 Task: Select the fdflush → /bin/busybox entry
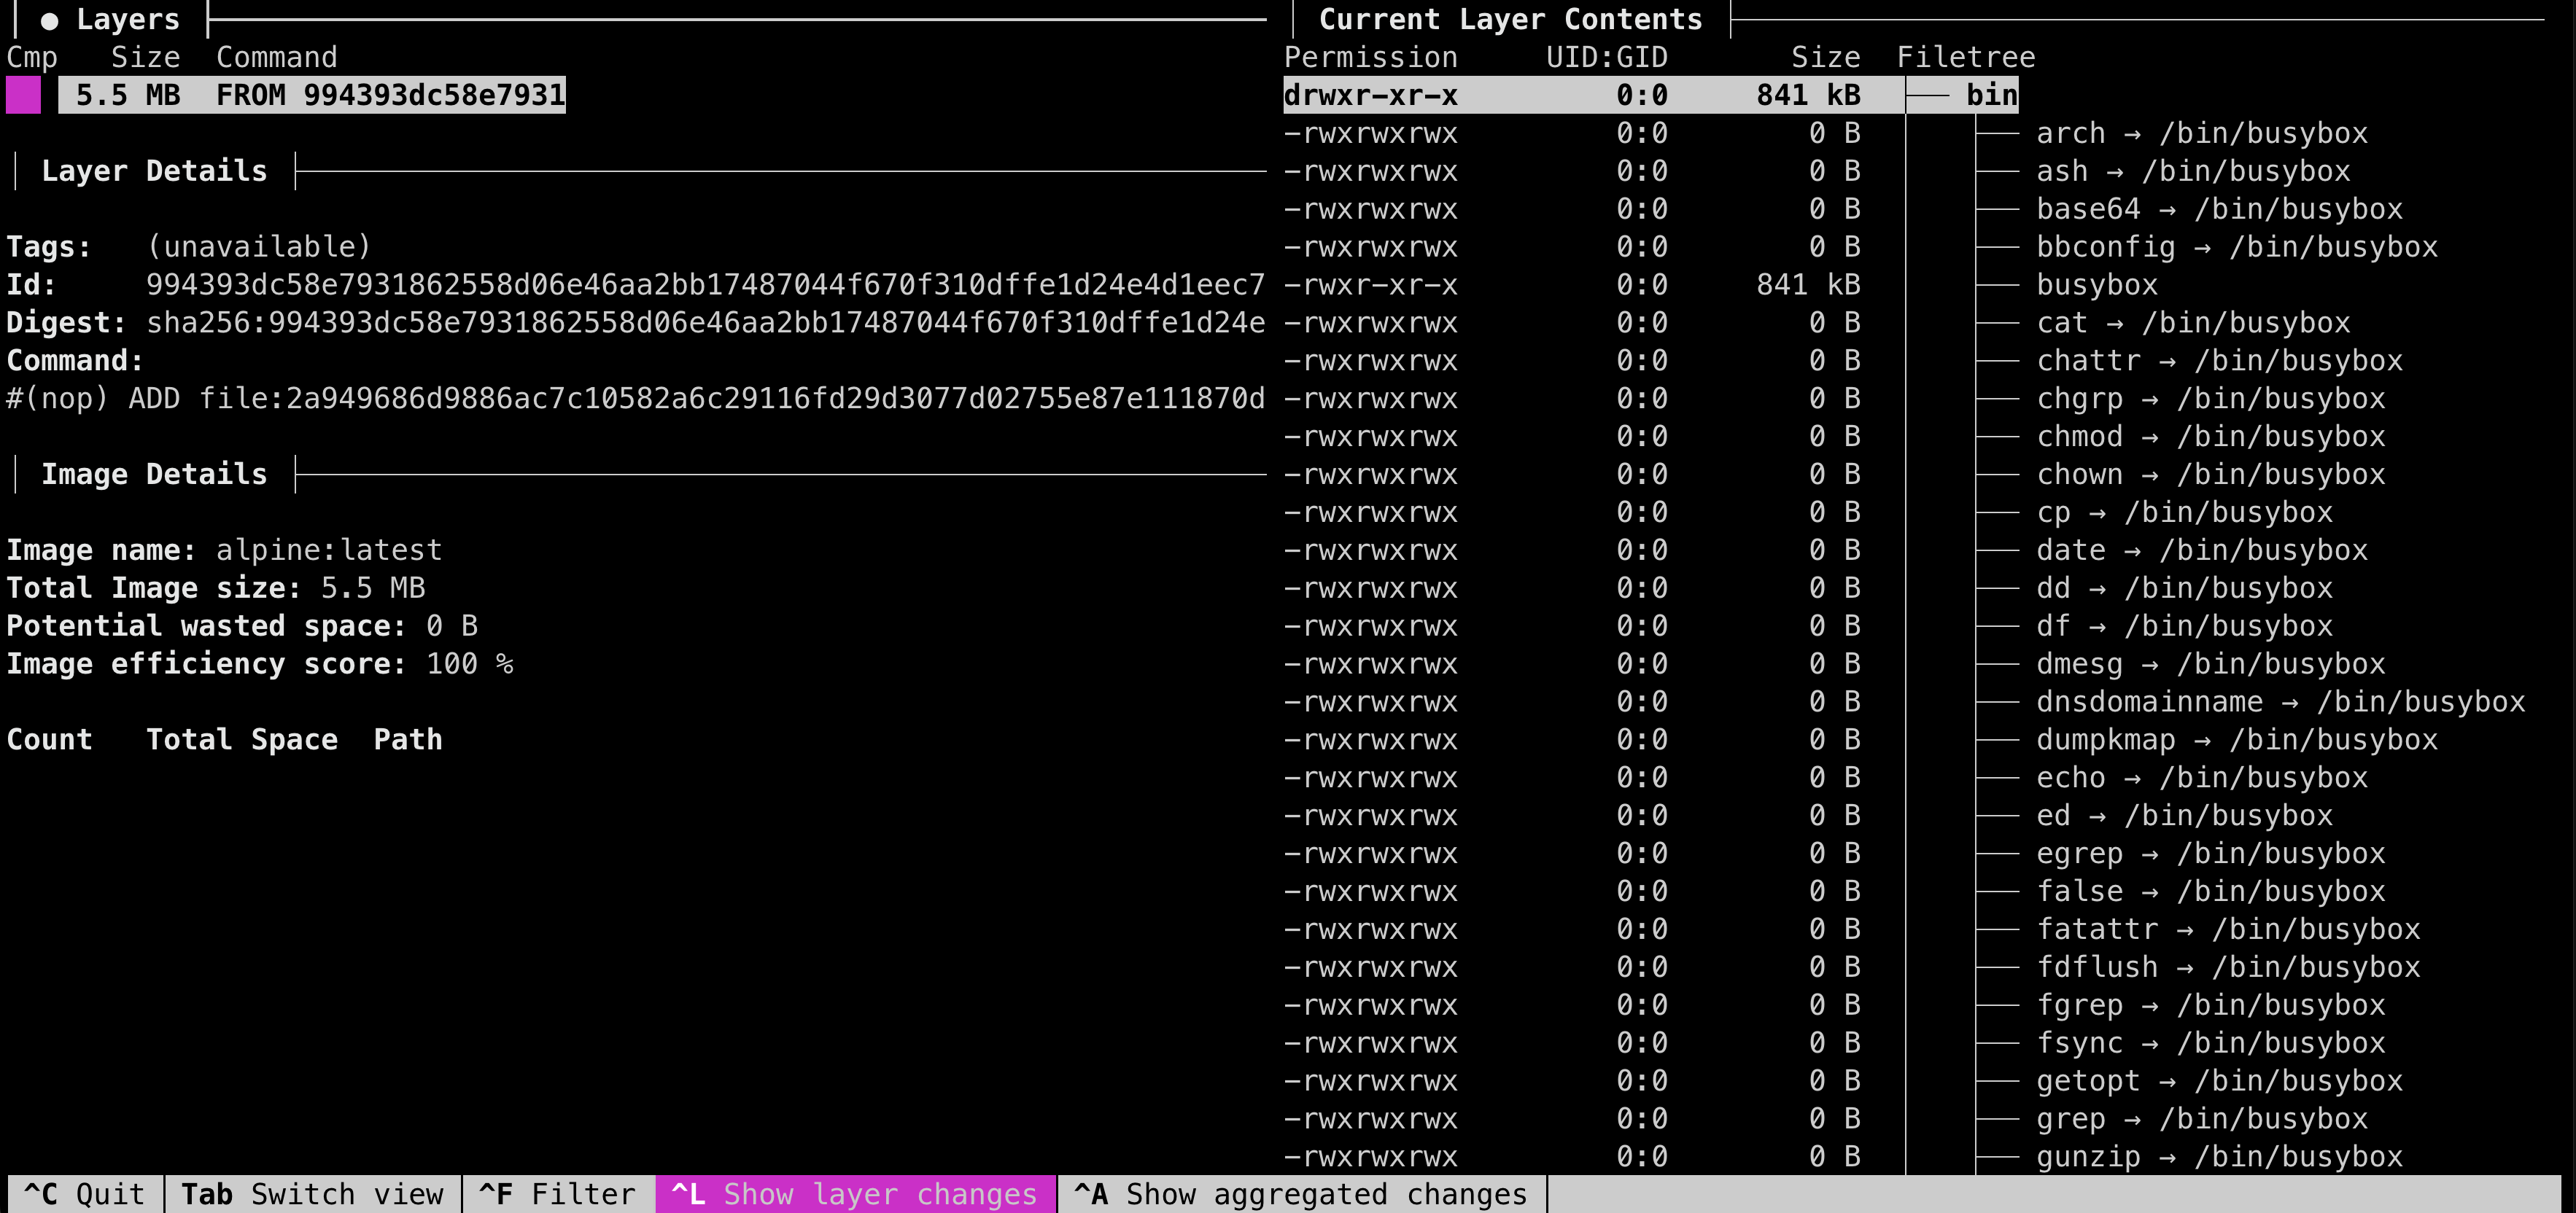2228,967
